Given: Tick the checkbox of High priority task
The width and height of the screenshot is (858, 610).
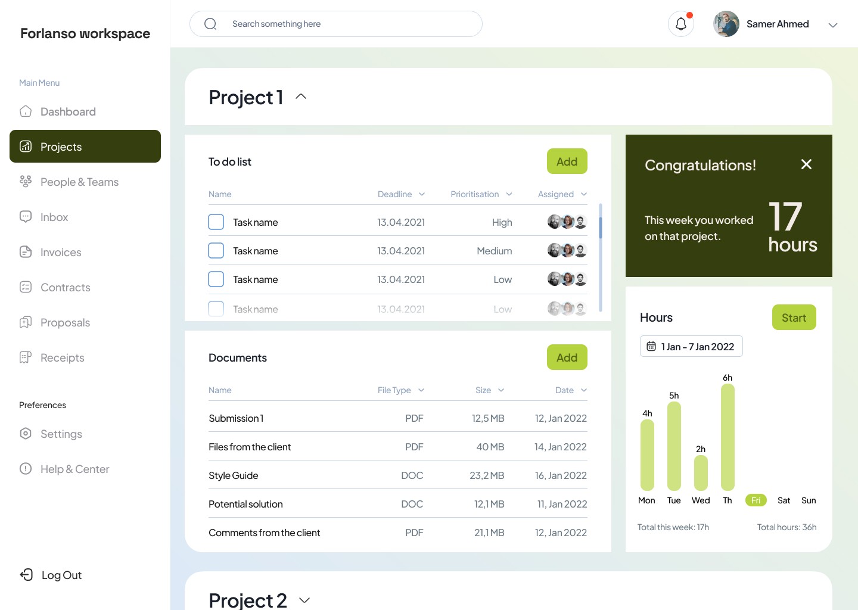Looking at the screenshot, I should point(216,222).
